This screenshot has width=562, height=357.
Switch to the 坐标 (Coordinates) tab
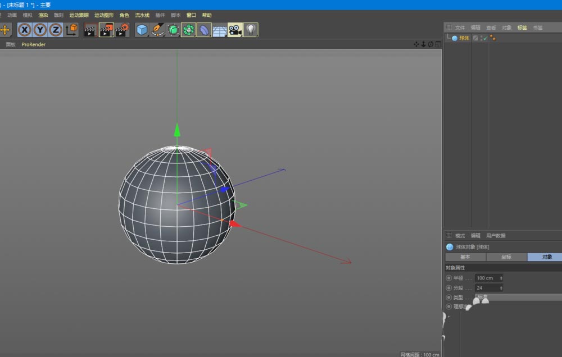pos(506,257)
